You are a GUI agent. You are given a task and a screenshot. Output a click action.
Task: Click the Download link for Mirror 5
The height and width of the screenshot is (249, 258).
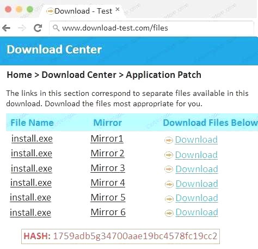[197, 198]
